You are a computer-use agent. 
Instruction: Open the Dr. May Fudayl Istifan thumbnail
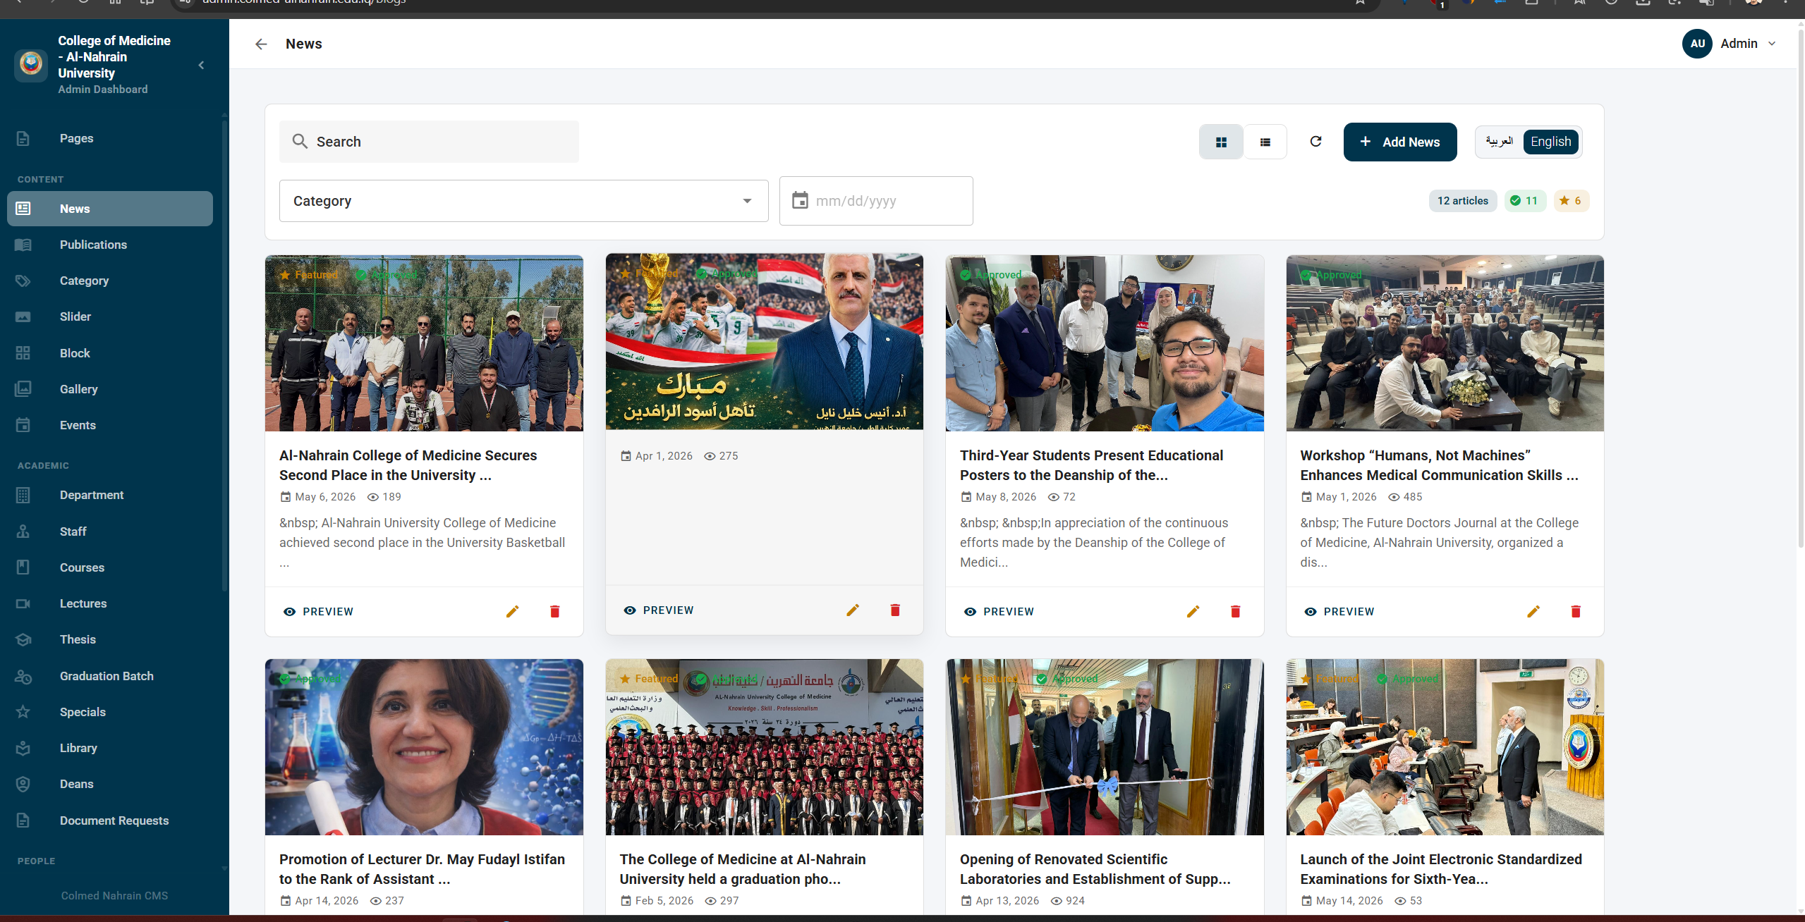pos(424,747)
